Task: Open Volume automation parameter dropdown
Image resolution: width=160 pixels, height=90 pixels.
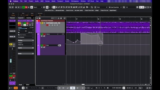Action: [52, 34]
